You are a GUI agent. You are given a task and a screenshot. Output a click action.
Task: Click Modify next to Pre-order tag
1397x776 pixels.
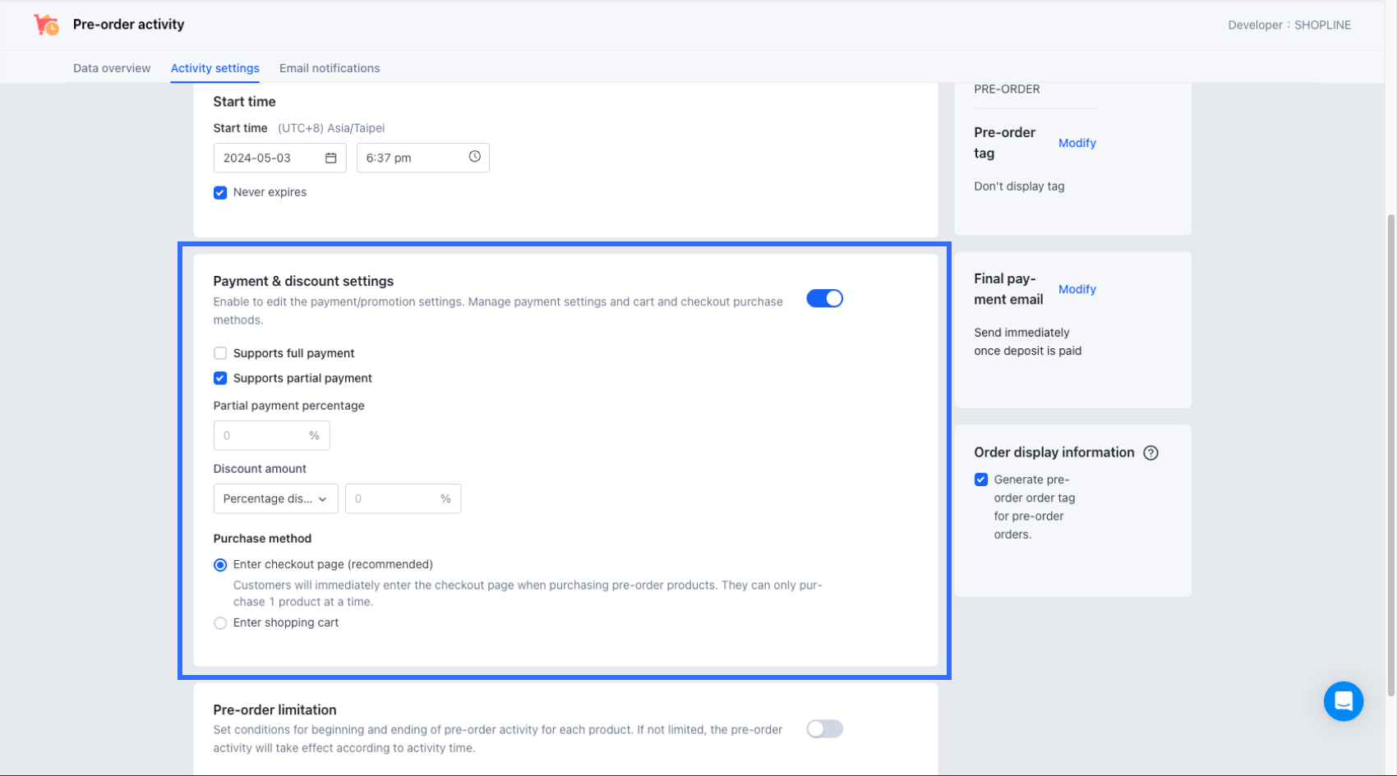click(x=1077, y=143)
